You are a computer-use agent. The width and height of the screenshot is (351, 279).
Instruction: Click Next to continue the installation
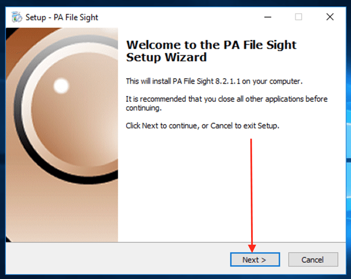(x=255, y=260)
